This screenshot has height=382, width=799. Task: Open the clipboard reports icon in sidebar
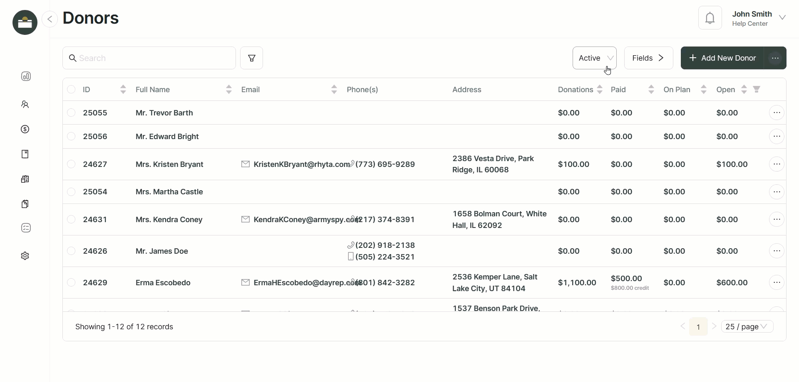pyautogui.click(x=25, y=179)
